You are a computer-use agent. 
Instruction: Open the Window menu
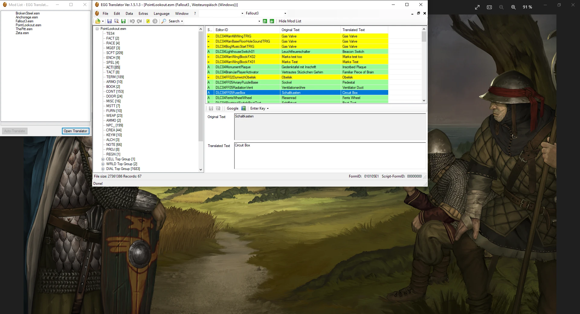point(182,14)
